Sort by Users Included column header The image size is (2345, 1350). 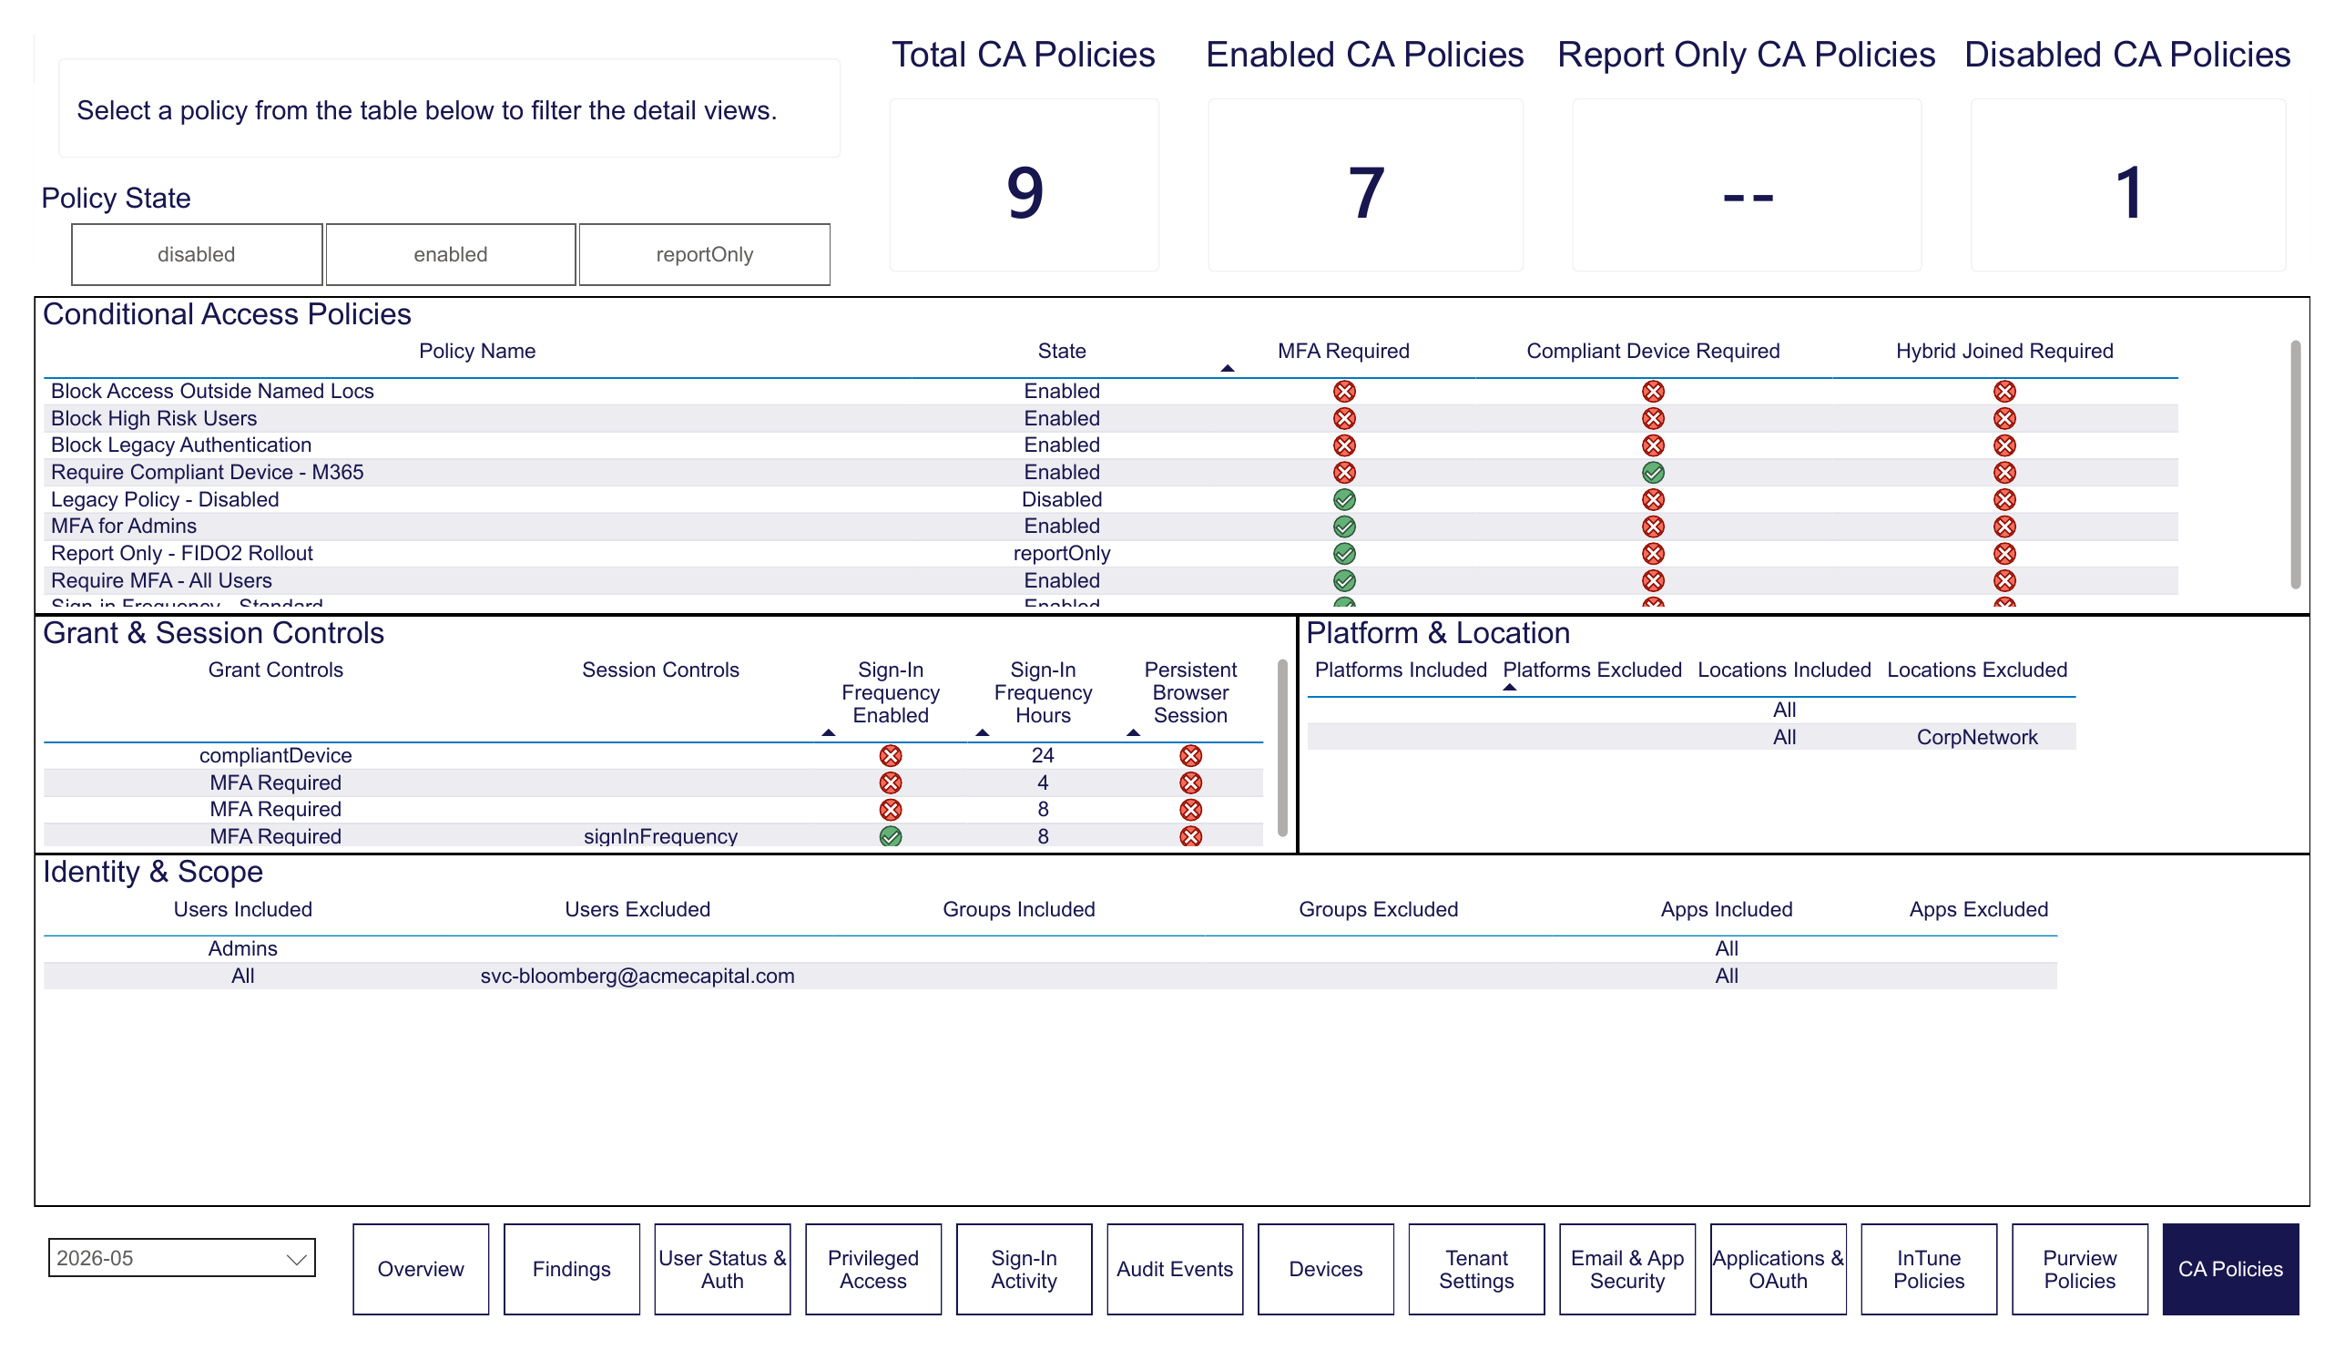coord(242,909)
